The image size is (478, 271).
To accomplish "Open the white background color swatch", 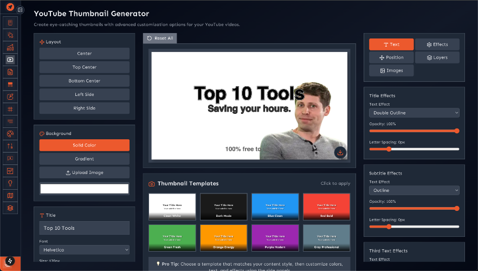I will [x=85, y=189].
